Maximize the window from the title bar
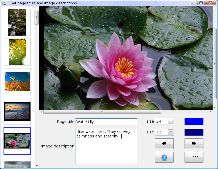The image size is (218, 169). (201, 3)
